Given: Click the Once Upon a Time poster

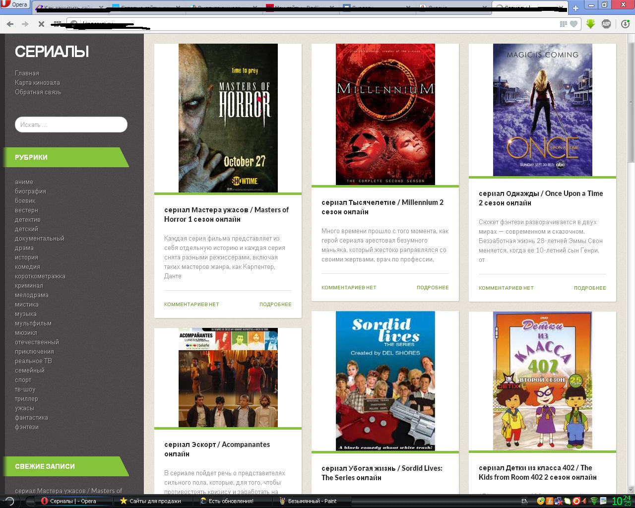Looking at the screenshot, I should click(x=543, y=110).
